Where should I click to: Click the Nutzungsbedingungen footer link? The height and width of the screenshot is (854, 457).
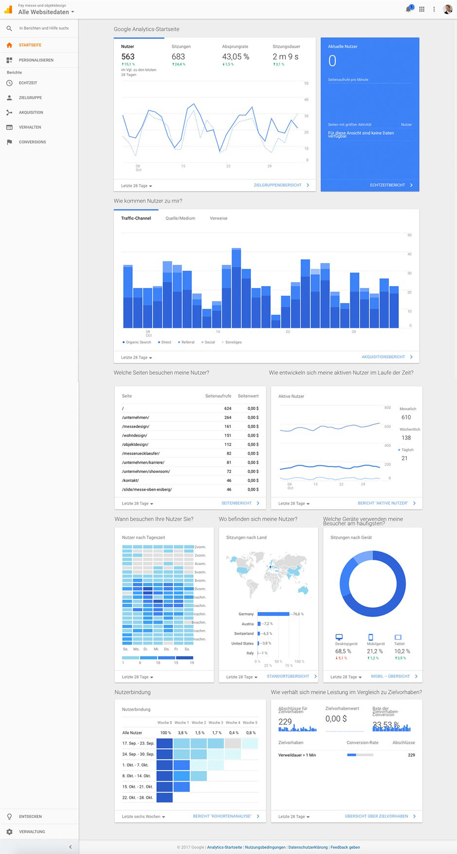(265, 847)
